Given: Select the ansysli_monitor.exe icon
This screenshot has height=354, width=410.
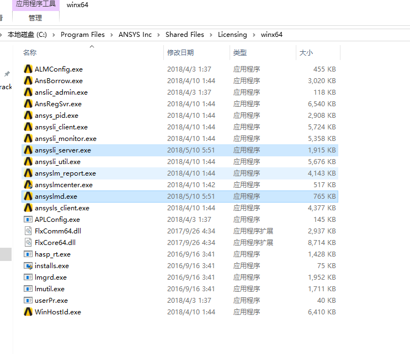Looking at the screenshot, I should tap(28, 138).
